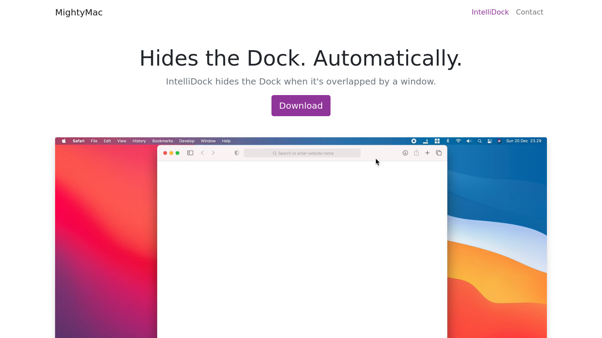Click the Hides the Dock. Automatically. heading
Viewport: 602px width, 338px height.
click(x=301, y=58)
